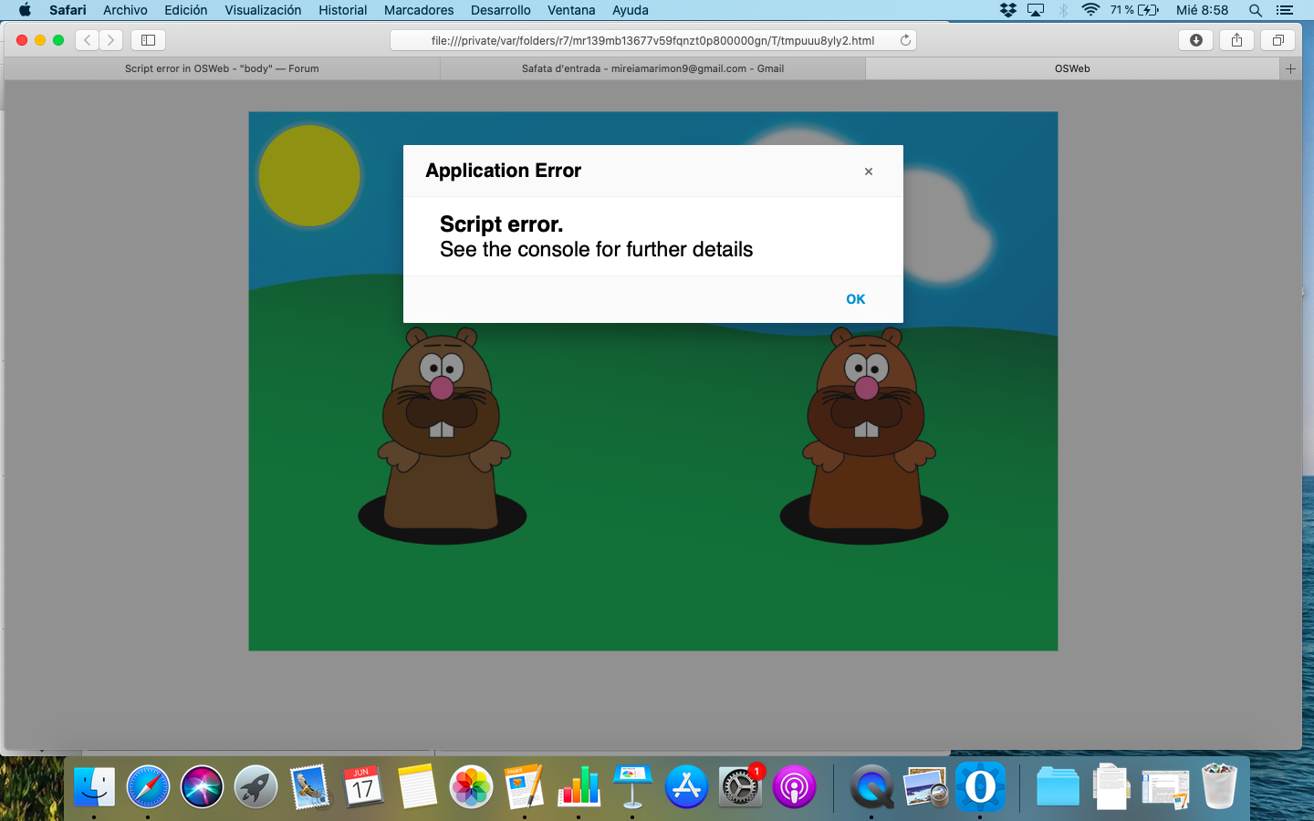
Task: Open the Wi-Fi menu bar icon
Action: pos(1090,10)
